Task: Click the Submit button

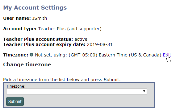Action: 15,102
